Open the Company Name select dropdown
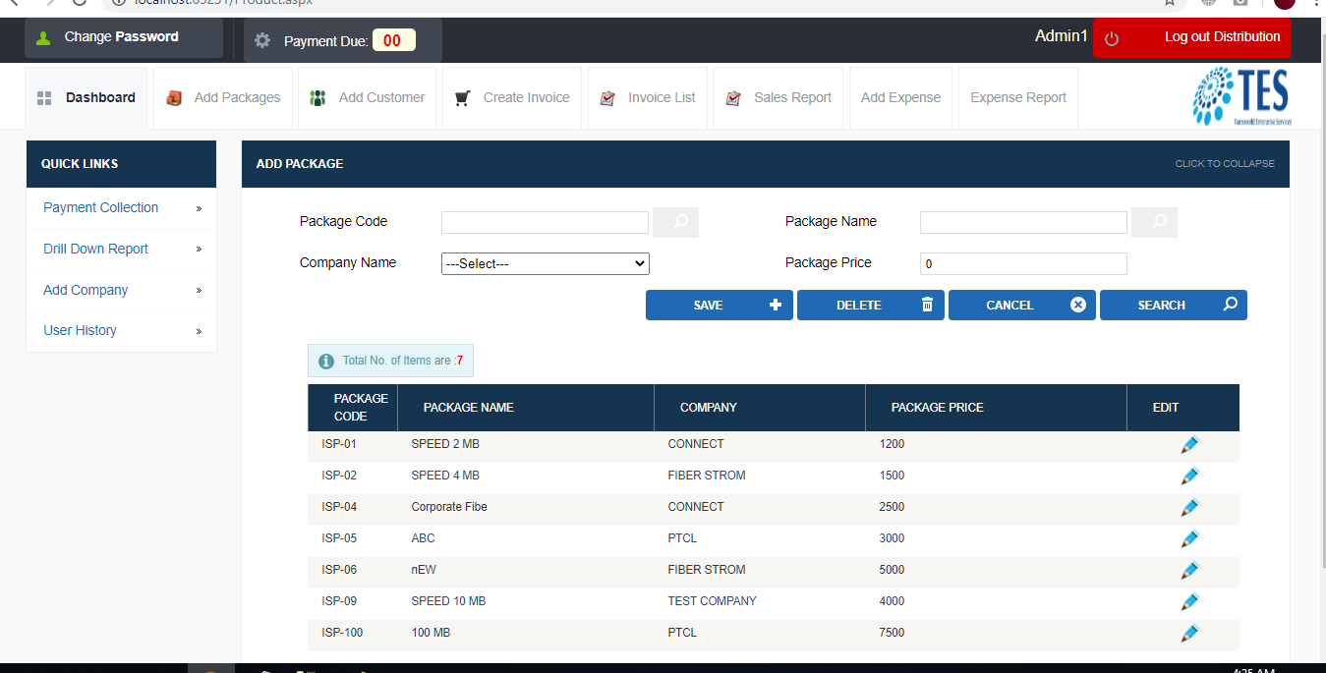The height and width of the screenshot is (673, 1326). (546, 263)
